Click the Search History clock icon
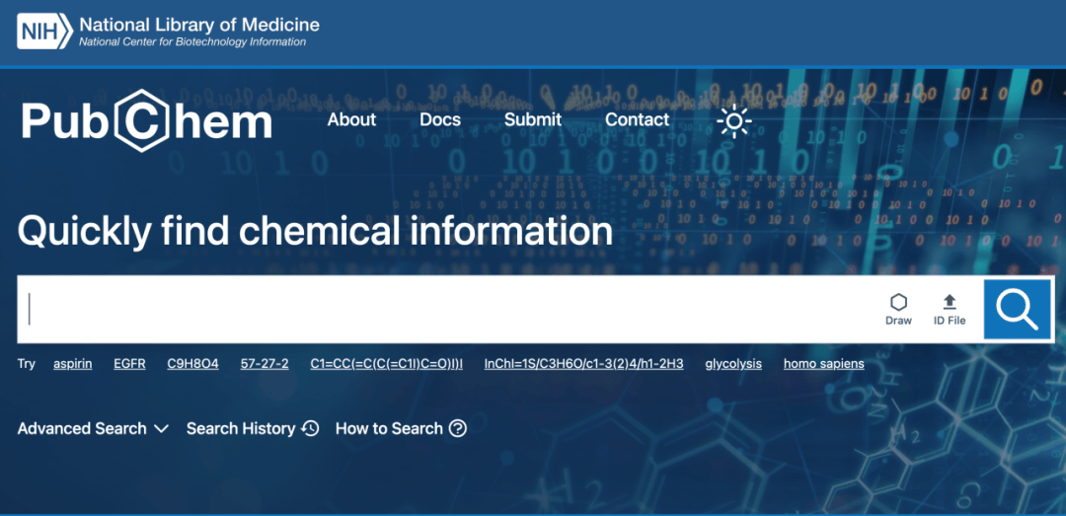Viewport: 1066px width, 516px height. [310, 428]
